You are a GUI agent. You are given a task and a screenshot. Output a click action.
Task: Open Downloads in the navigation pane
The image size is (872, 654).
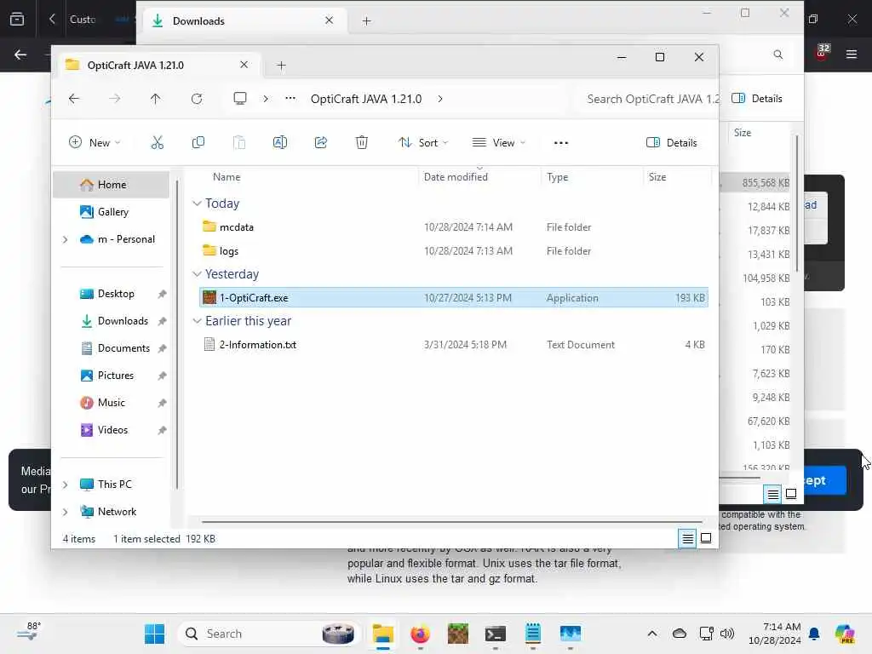112,321
